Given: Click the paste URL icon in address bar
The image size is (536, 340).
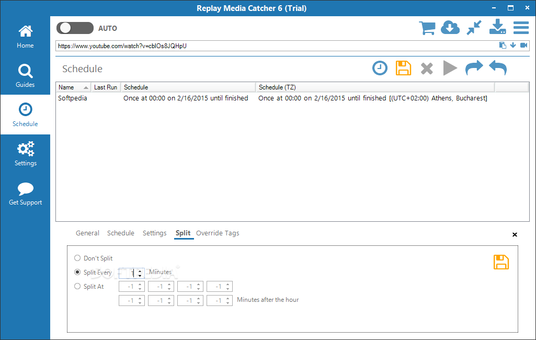Looking at the screenshot, I should click(x=503, y=45).
